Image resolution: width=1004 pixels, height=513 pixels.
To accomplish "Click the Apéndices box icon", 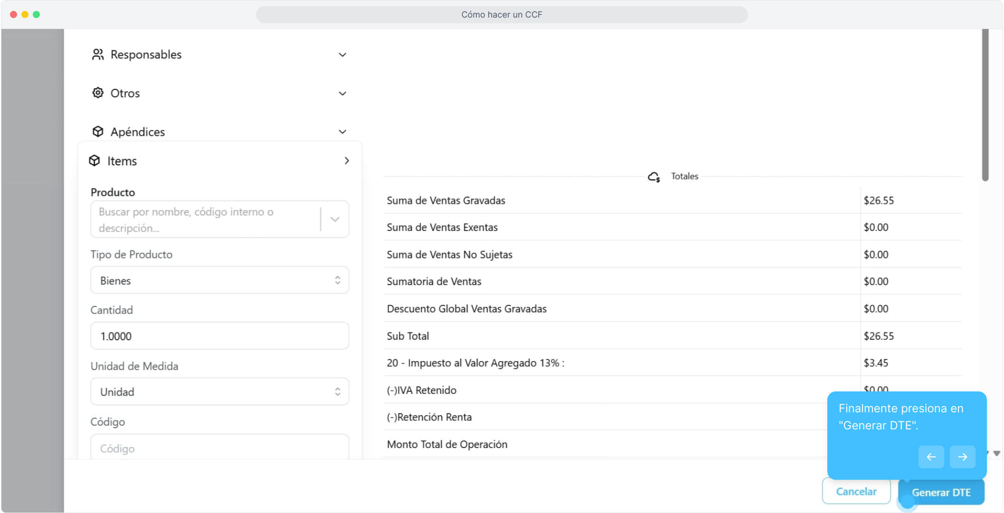I will [98, 132].
